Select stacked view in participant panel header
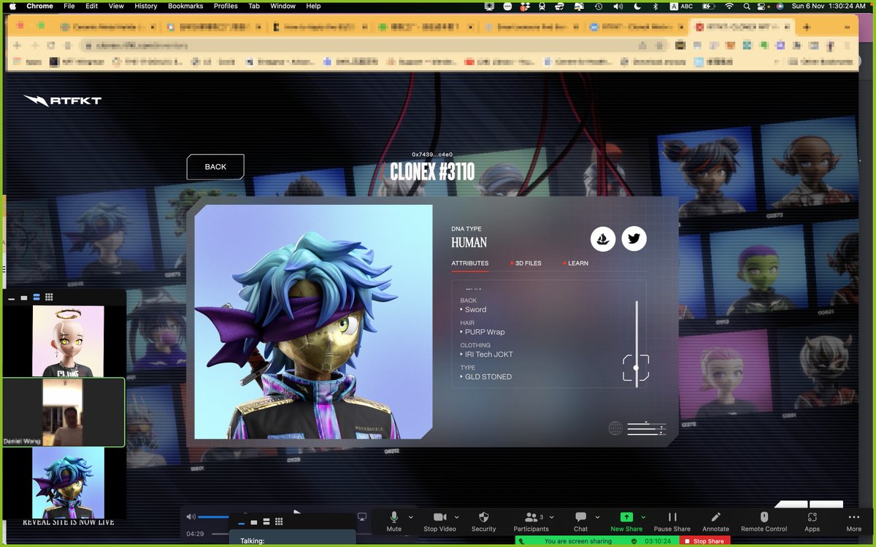 (36, 298)
